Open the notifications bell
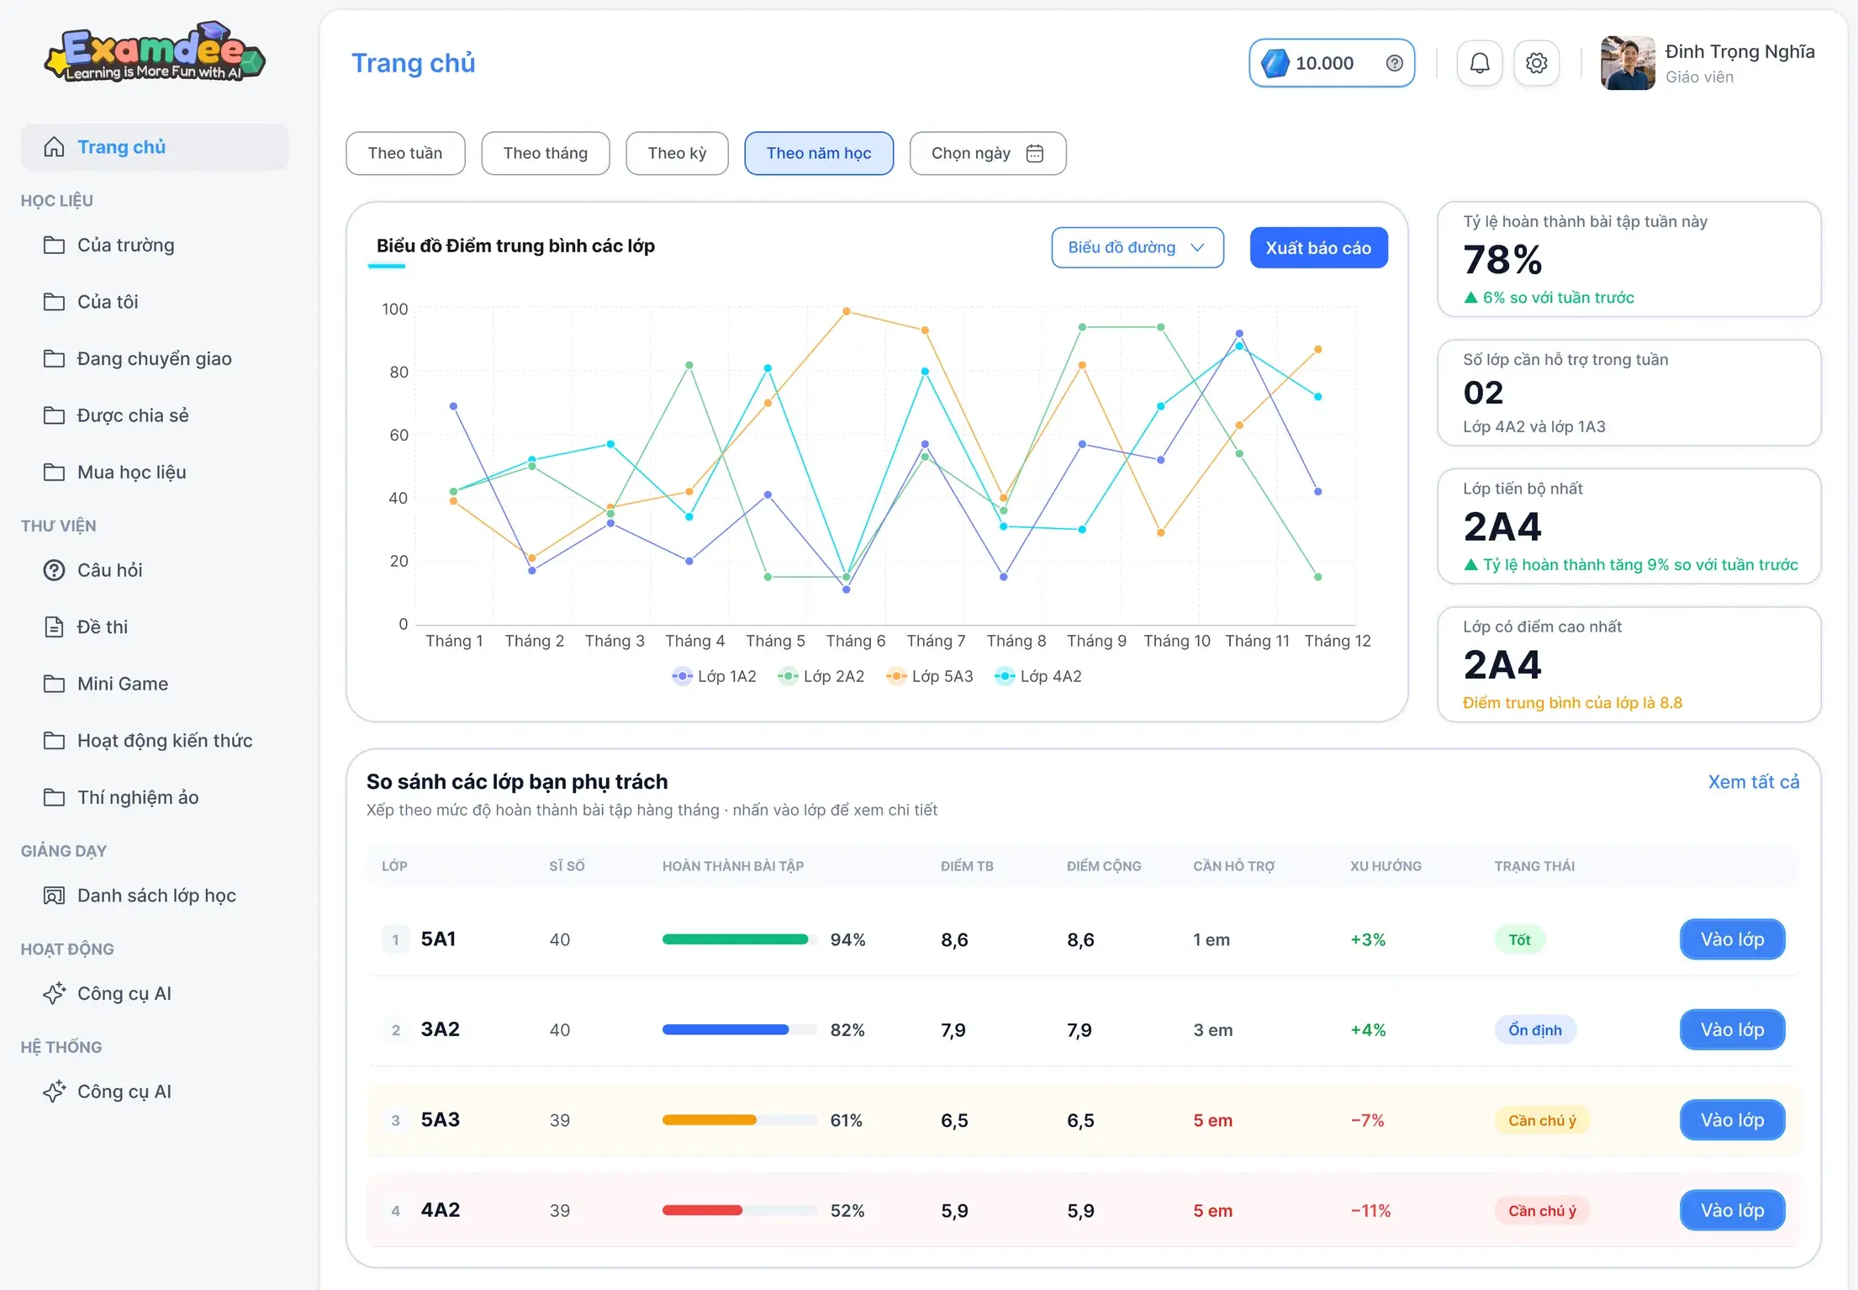Viewport: 1858px width, 1290px height. click(x=1479, y=63)
